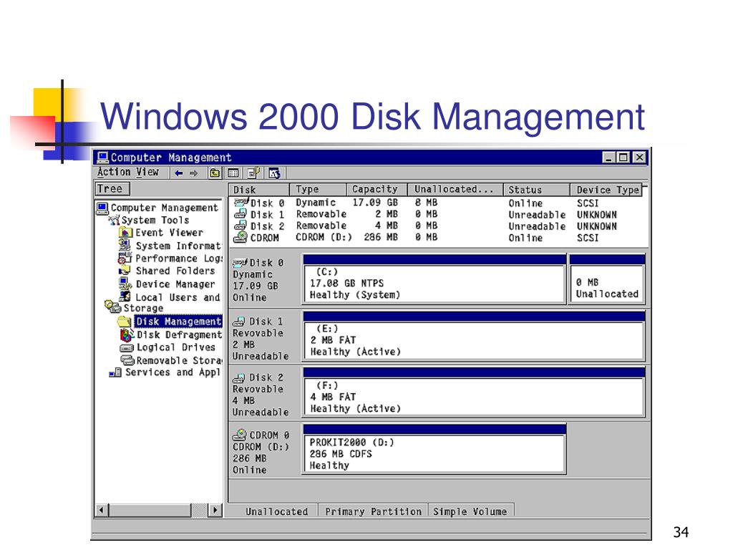Click the Primary Partition legend entry

click(x=373, y=511)
